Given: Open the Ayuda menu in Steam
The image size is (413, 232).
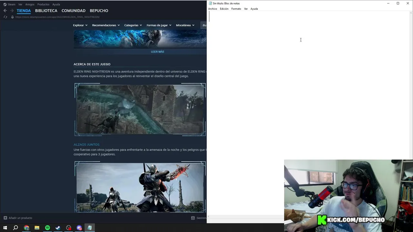Looking at the screenshot, I should 56,5.
